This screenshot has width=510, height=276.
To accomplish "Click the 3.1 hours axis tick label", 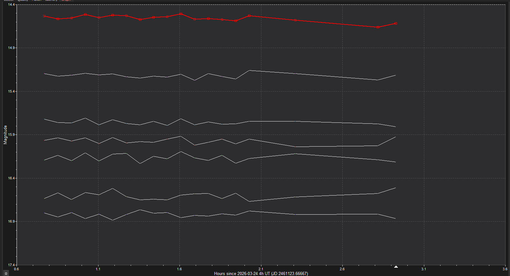I will click(x=424, y=269).
